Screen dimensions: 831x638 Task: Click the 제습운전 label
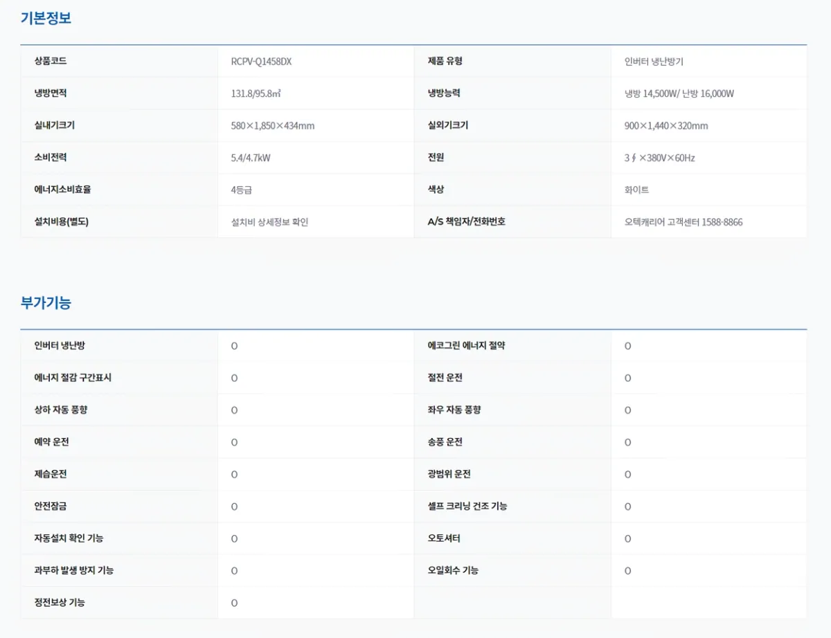(51, 474)
